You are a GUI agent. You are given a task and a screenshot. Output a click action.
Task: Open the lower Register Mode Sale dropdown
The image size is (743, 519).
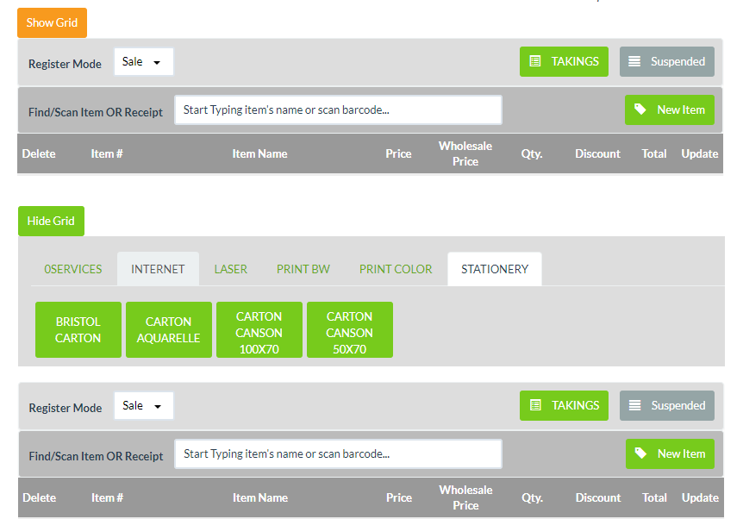coord(143,405)
